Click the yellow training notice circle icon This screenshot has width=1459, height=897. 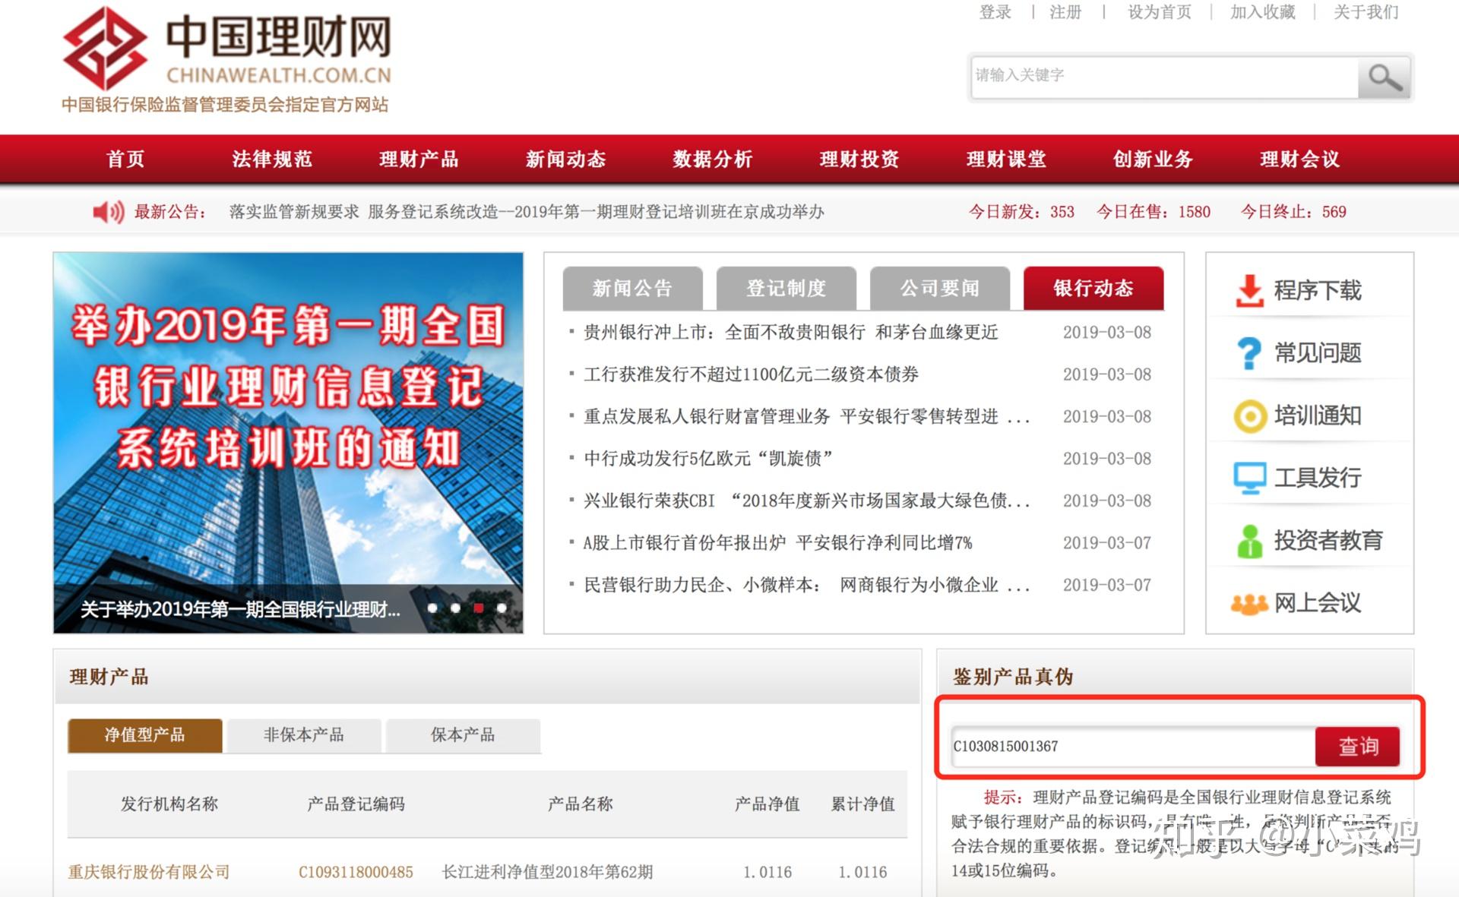click(x=1249, y=415)
